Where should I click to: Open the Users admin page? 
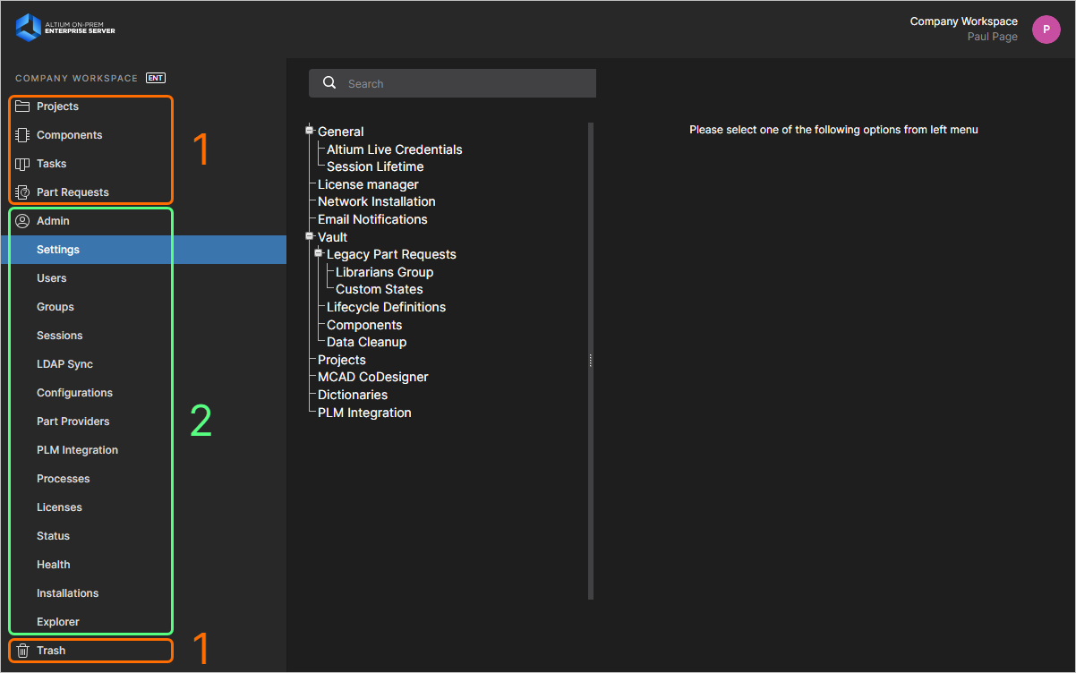[x=52, y=278]
